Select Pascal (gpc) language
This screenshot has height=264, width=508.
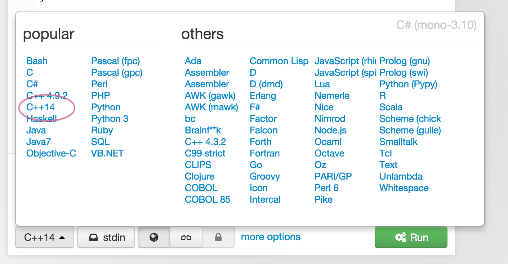(x=117, y=72)
